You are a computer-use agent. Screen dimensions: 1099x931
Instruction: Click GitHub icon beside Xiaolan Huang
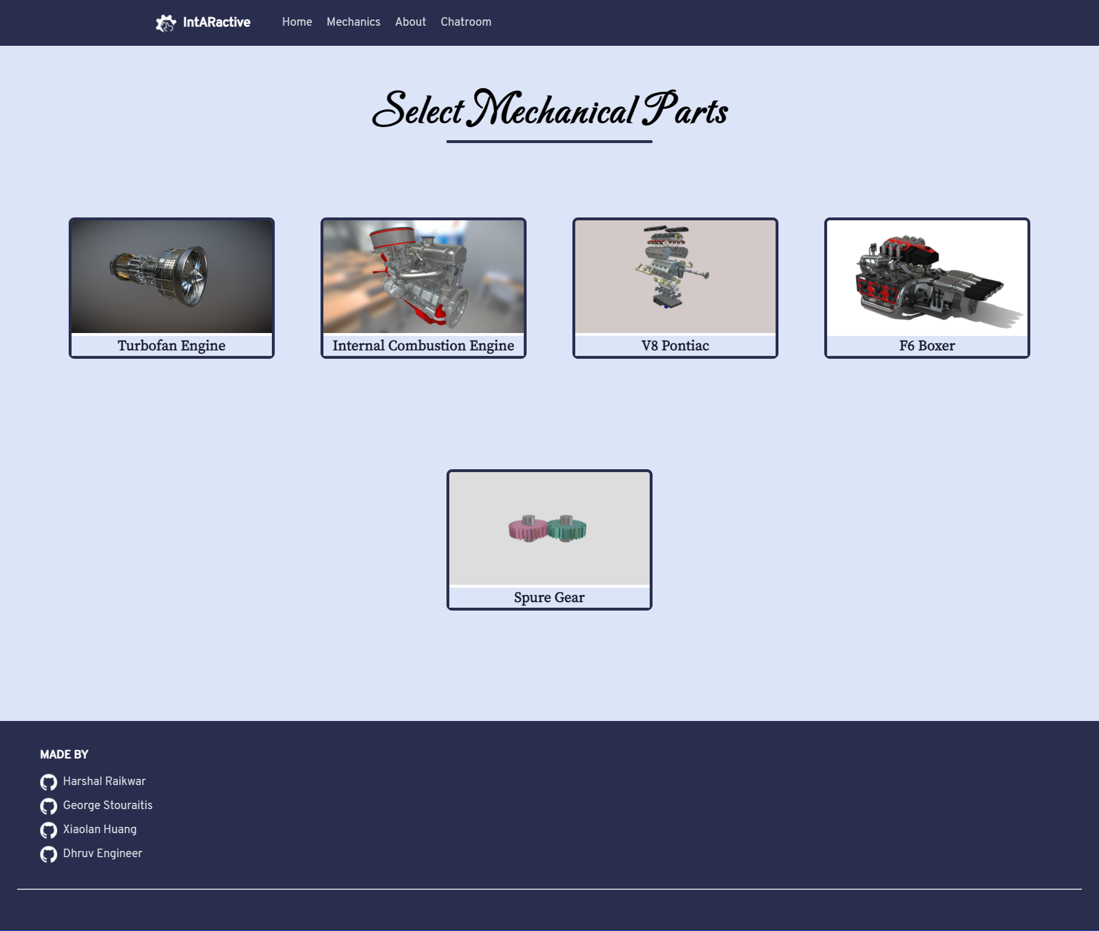[x=49, y=830]
